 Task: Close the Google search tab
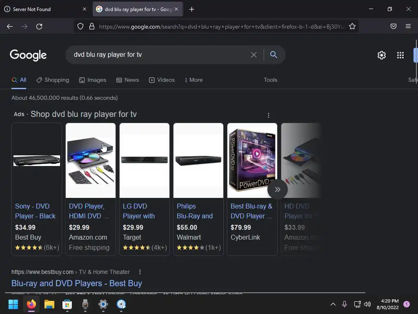coord(176,9)
